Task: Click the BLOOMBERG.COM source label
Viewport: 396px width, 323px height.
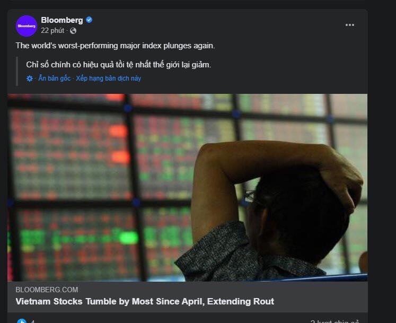Action: pos(47,290)
